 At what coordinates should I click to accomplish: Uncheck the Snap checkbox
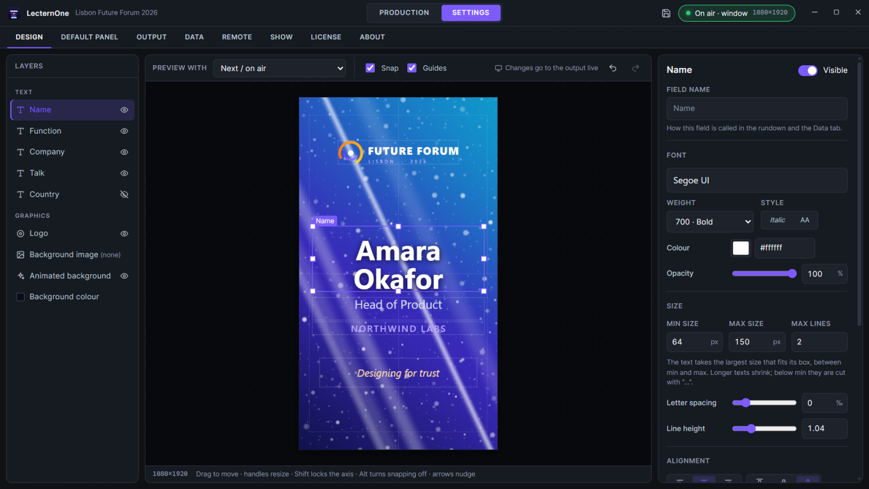click(x=370, y=68)
